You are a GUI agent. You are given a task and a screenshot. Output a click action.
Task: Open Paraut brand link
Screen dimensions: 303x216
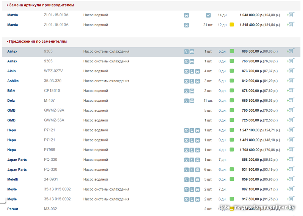pyautogui.click(x=12, y=209)
